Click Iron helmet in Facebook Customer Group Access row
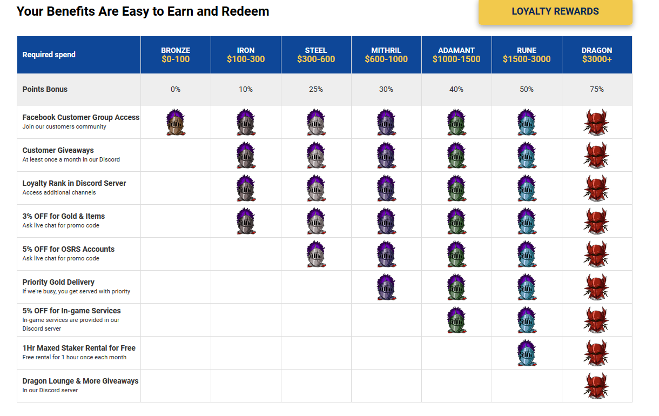 (246, 122)
